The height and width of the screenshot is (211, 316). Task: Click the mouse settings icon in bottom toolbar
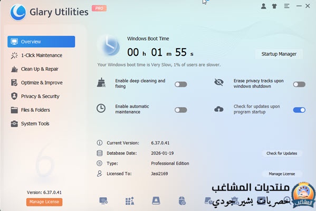tap(182, 201)
